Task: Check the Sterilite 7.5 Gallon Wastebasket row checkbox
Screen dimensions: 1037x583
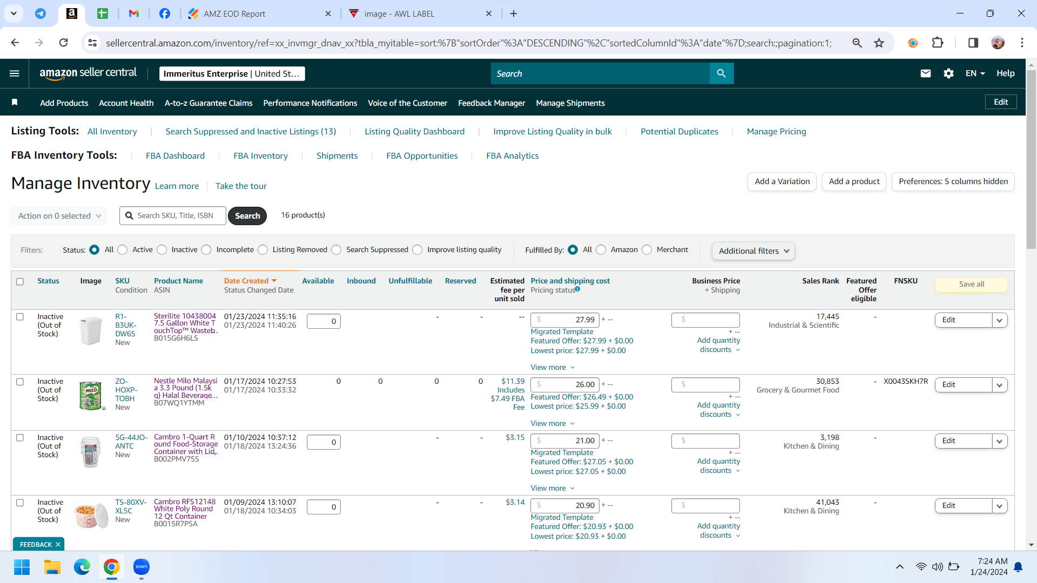Action: click(20, 317)
